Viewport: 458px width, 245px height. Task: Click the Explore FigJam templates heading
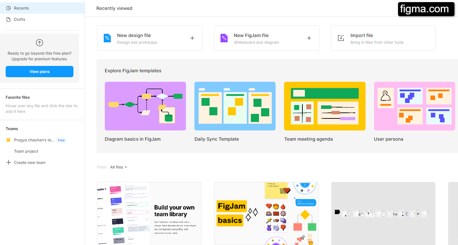pyautogui.click(x=133, y=71)
